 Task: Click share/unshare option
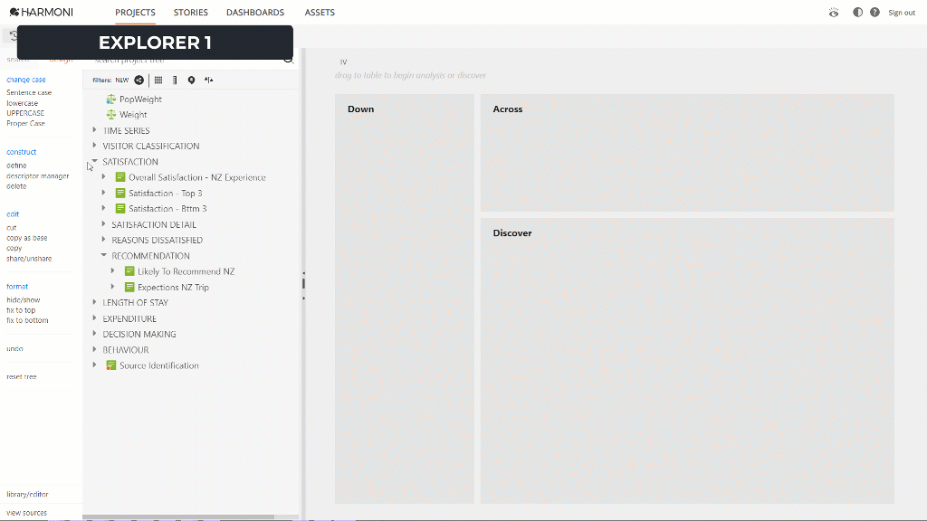pyautogui.click(x=29, y=259)
